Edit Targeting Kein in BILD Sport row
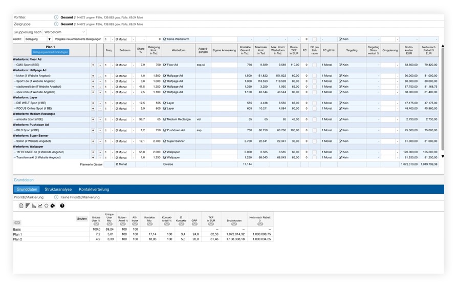Image resolution: width=458 pixels, height=288 pixels. [340, 130]
